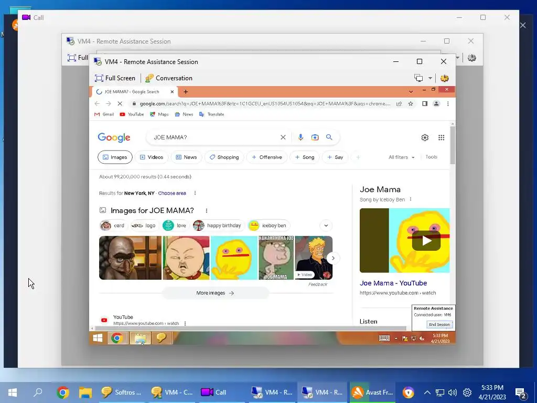Open a new Chrome tab
Image resolution: width=537 pixels, height=403 pixels.
186,92
